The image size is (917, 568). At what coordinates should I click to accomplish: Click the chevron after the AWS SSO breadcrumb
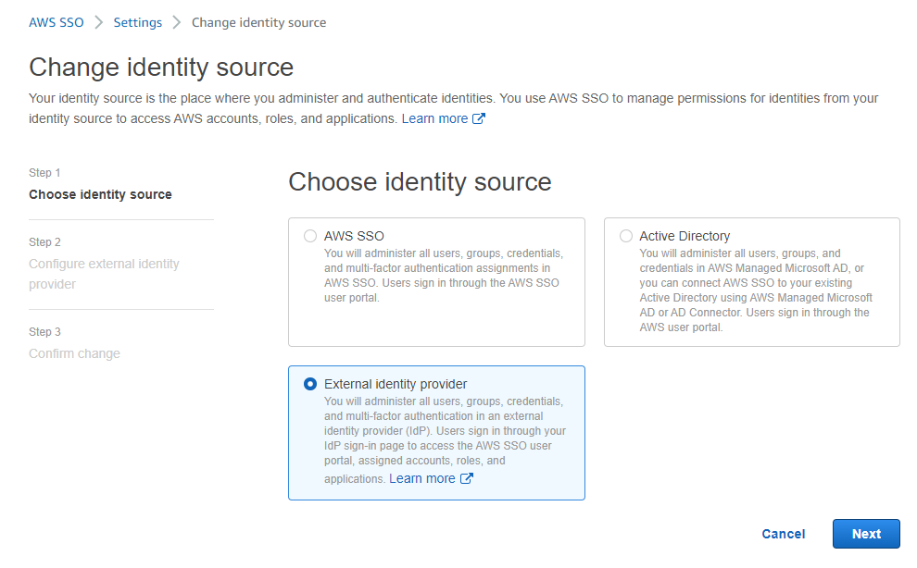click(98, 22)
